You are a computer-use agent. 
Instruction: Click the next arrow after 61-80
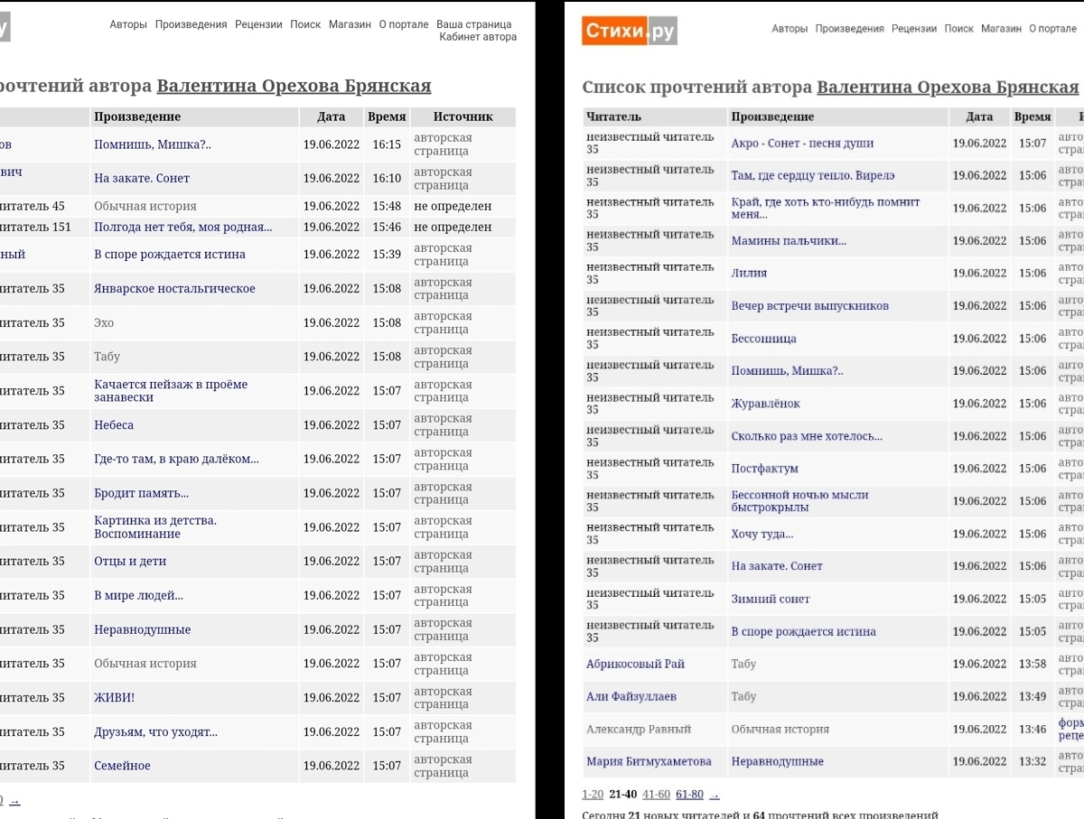click(x=715, y=795)
